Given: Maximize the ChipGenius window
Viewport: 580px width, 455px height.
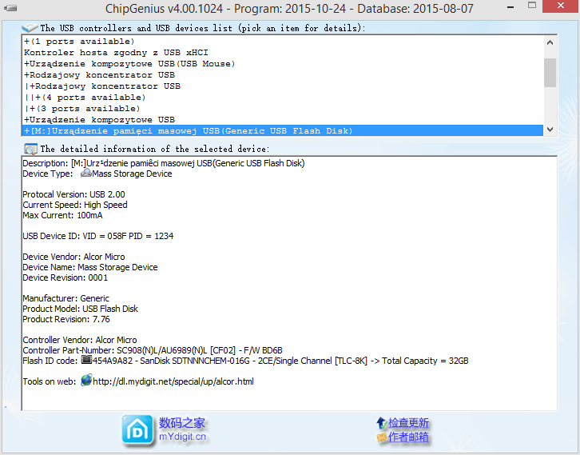Looking at the screenshot, I should click(532, 6).
